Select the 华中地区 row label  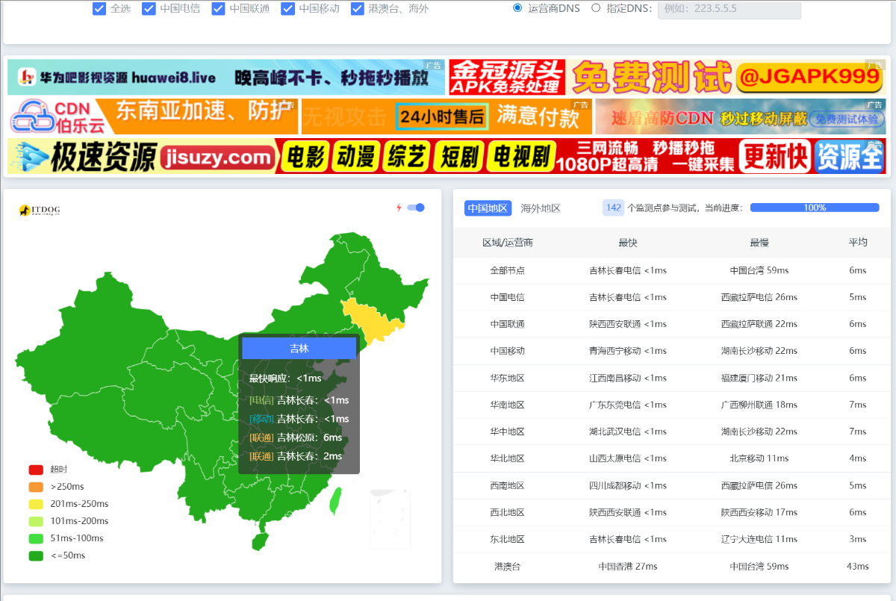pyautogui.click(x=508, y=432)
